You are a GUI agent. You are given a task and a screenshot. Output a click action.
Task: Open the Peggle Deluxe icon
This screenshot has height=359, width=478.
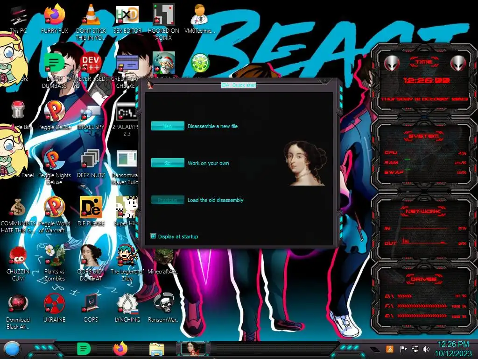click(x=54, y=110)
